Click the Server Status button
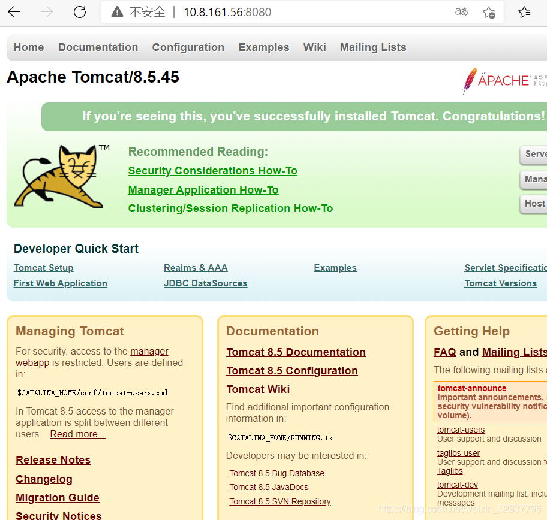547x520 pixels. coord(533,155)
